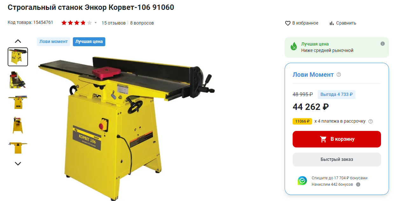Open question mark help next to Лови Момент

coord(339,75)
